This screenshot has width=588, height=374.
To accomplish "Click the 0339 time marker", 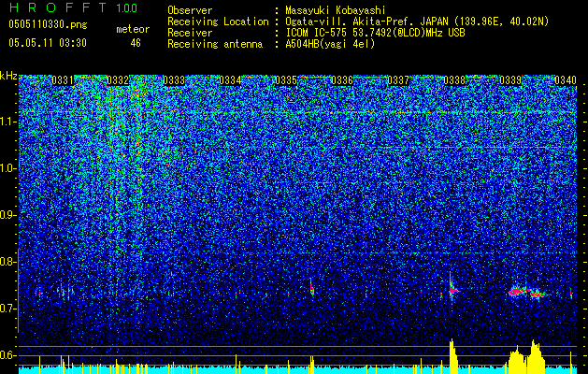I will pos(510,80).
